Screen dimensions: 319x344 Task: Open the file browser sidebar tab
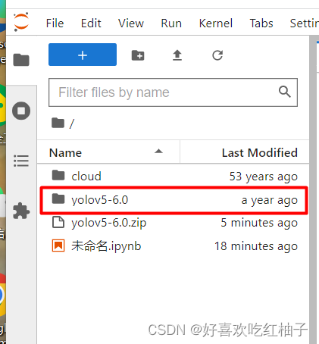(21, 60)
